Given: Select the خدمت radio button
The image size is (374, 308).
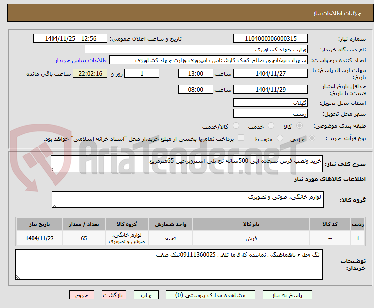Looking at the screenshot, I should [271, 126].
